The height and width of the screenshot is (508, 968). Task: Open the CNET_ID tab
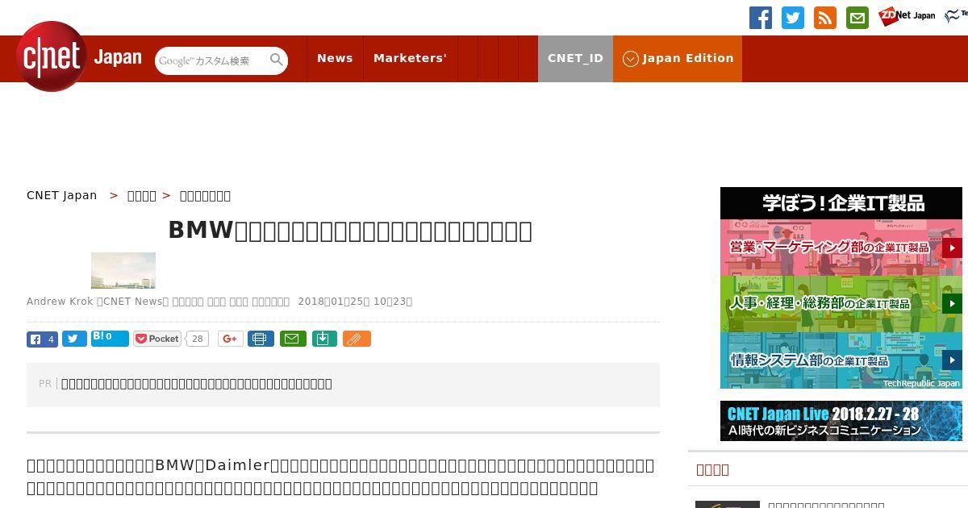575,58
